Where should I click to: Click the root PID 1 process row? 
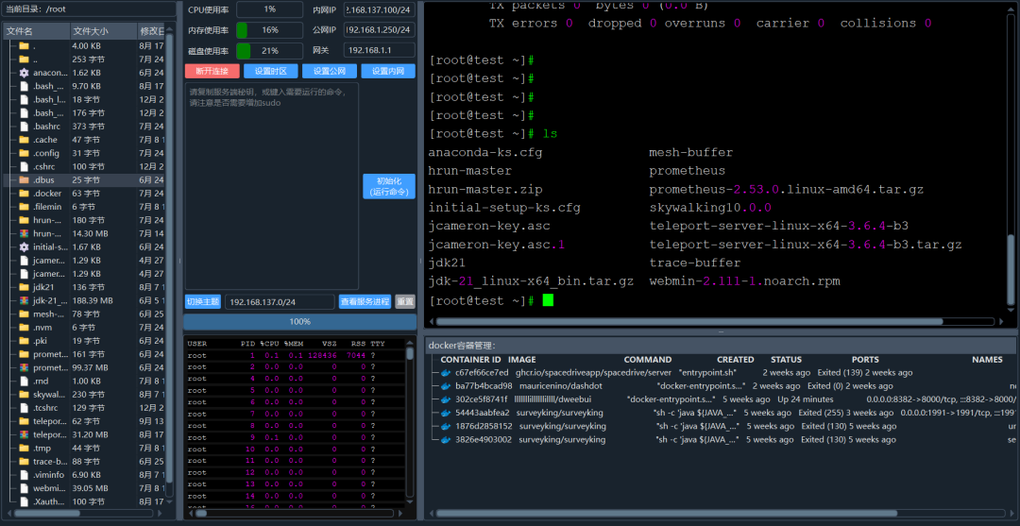296,355
